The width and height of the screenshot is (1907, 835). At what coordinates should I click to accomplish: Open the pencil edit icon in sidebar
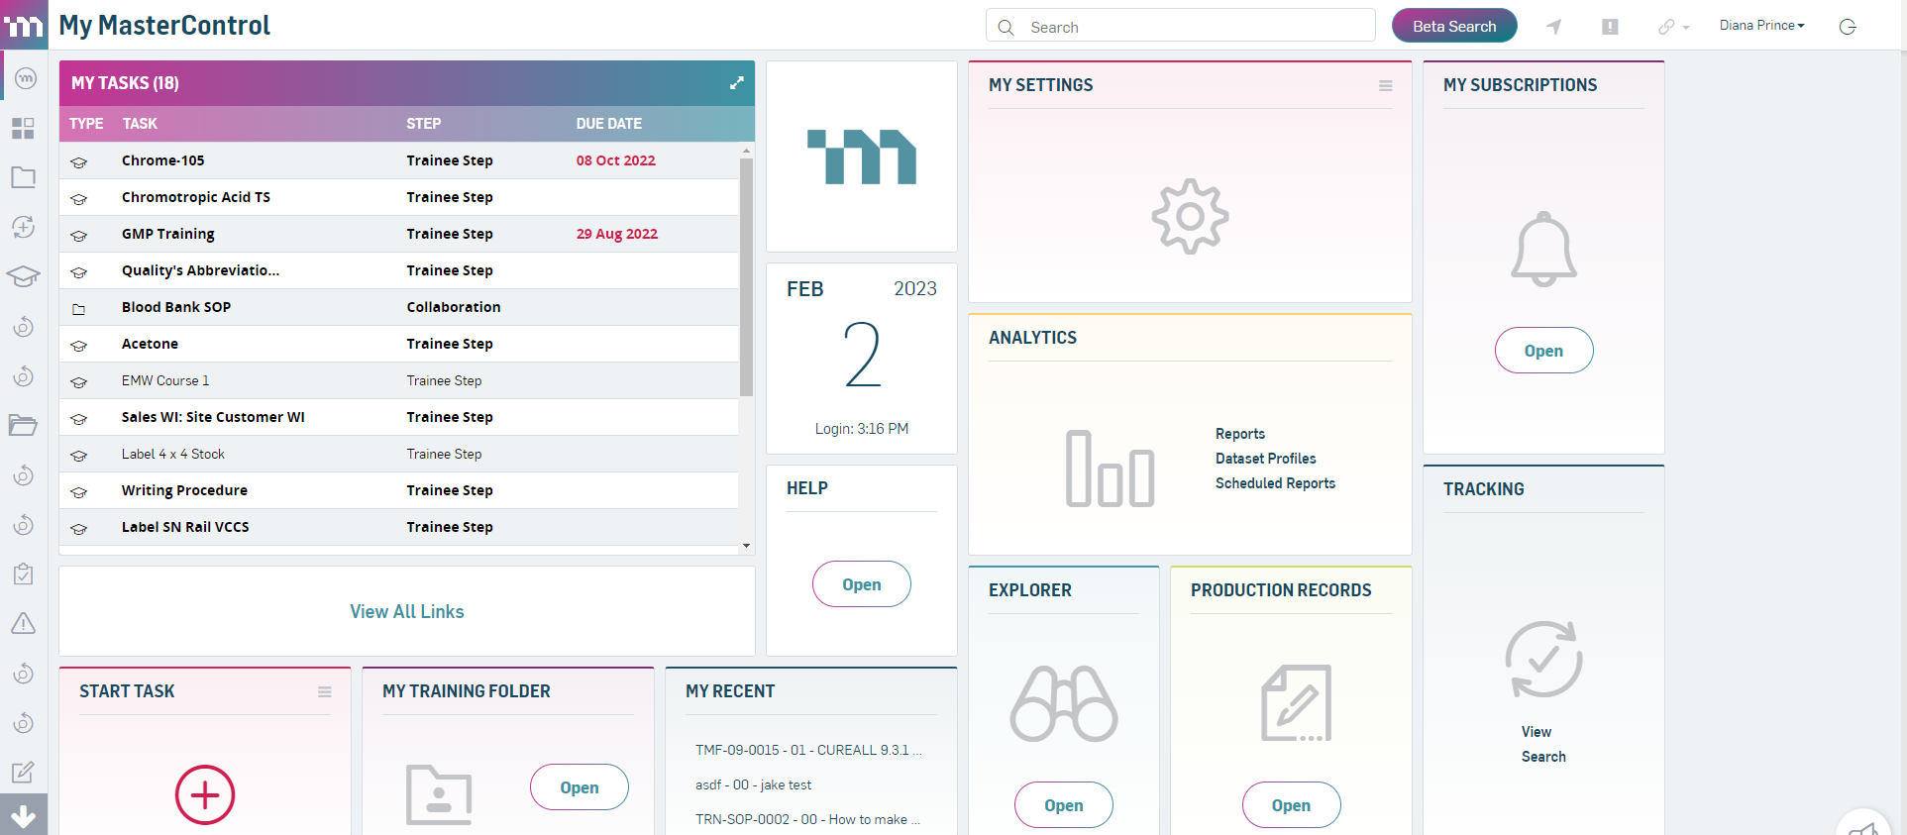(23, 772)
